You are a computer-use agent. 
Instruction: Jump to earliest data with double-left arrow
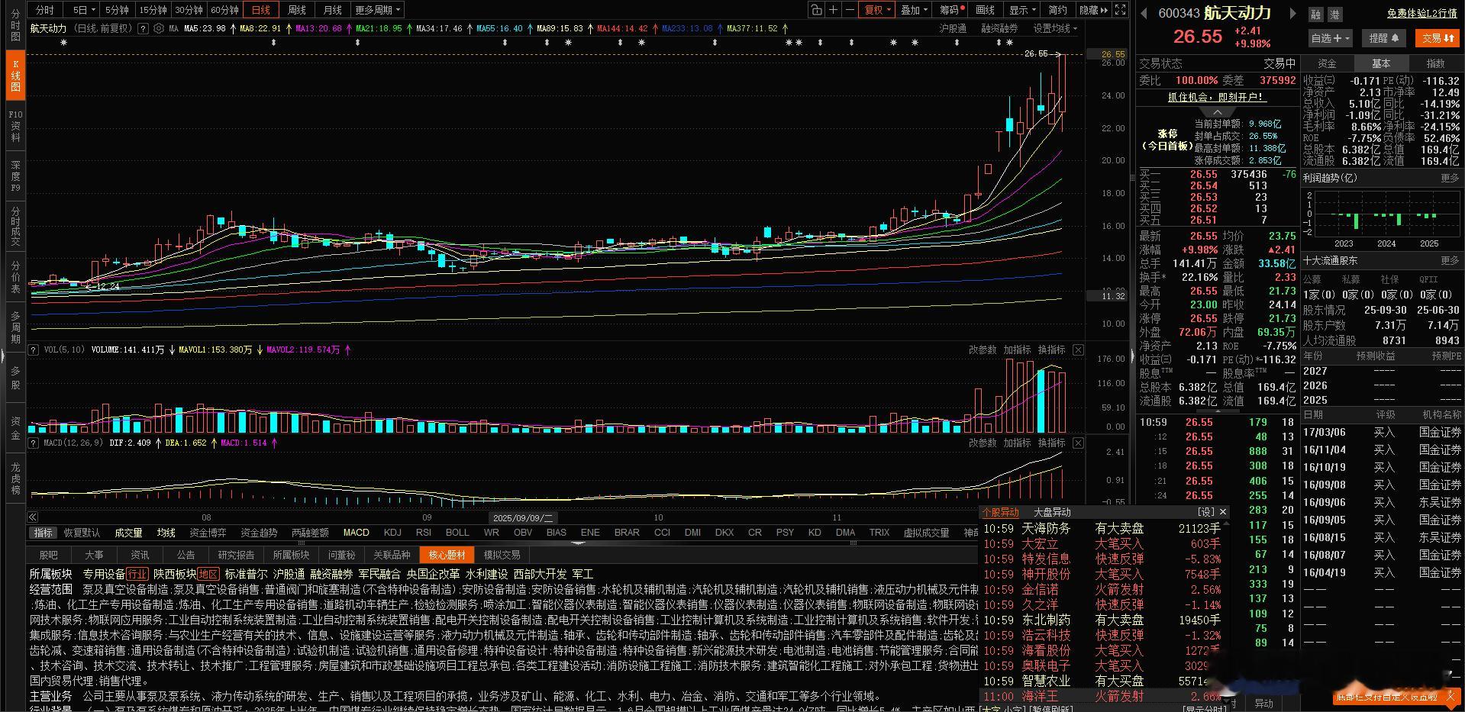33,517
